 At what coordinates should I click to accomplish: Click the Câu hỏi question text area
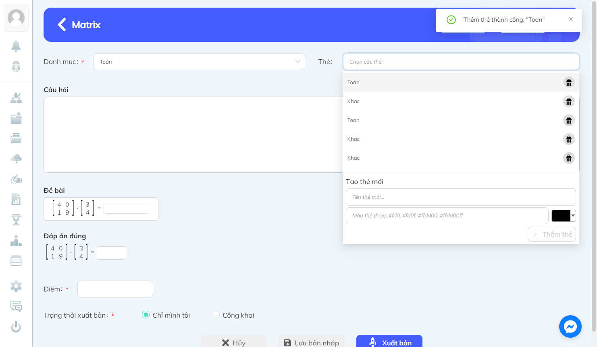193,134
